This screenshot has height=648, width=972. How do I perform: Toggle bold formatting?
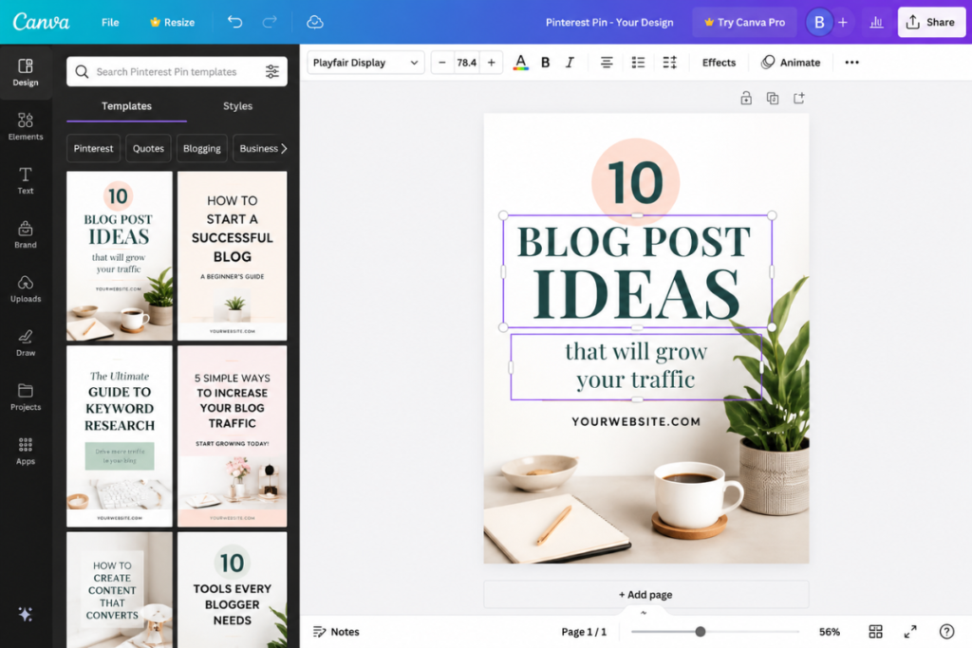(x=546, y=63)
